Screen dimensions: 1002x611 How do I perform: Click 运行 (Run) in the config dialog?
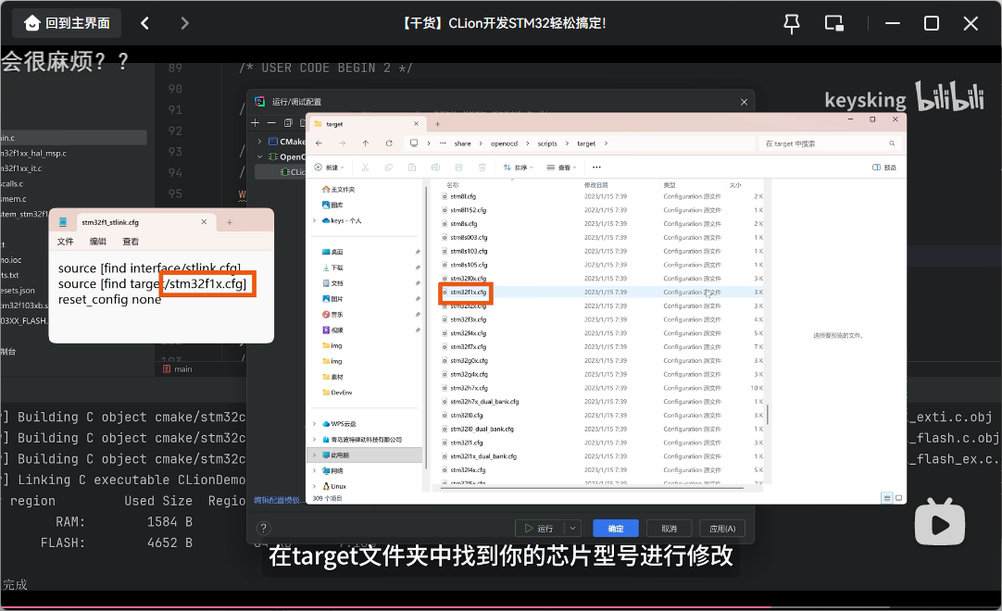coord(540,529)
